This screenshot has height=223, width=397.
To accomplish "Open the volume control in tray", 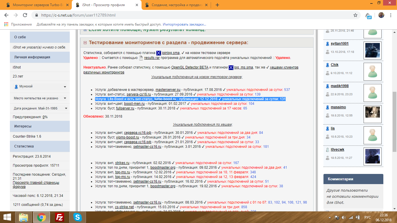I will point(344,217).
